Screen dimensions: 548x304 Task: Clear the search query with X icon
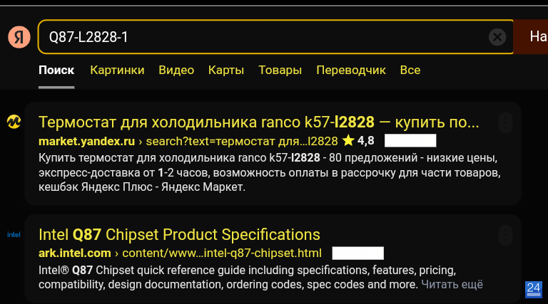point(497,37)
